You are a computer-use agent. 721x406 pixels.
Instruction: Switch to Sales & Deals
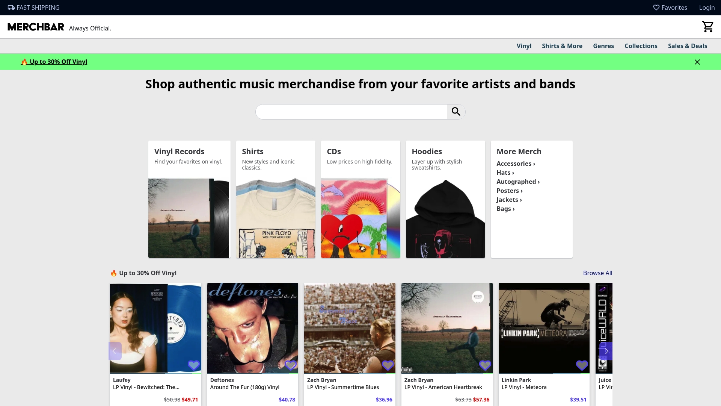[688, 46]
